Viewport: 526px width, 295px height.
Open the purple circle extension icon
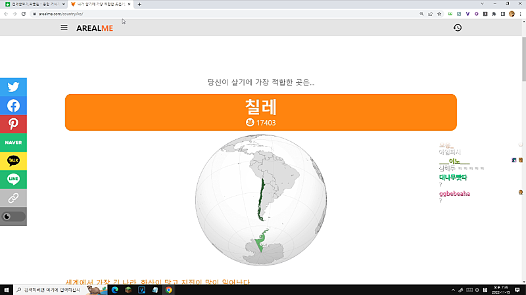point(476,14)
